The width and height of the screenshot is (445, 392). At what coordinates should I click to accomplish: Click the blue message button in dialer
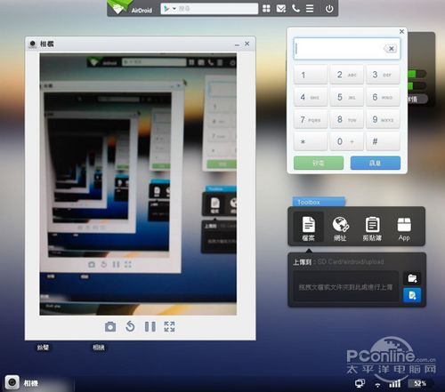pos(376,163)
